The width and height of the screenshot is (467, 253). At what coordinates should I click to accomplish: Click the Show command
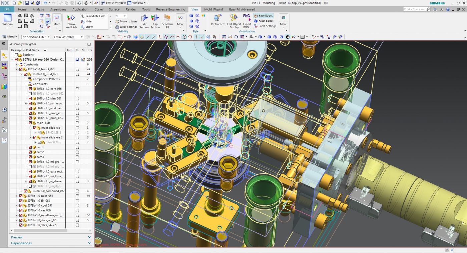[x=87, y=27]
